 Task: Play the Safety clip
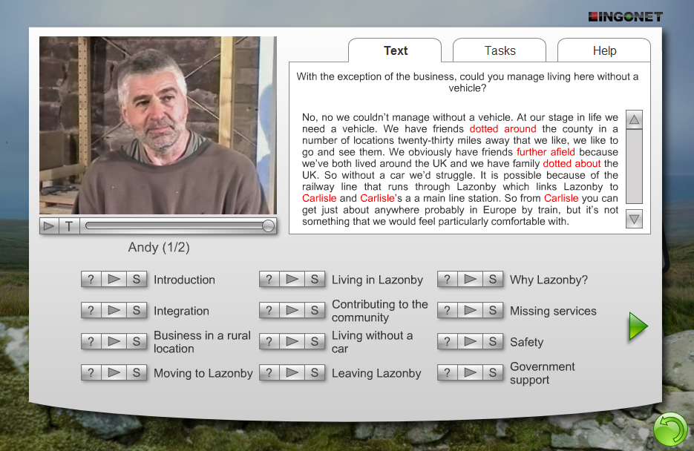point(470,341)
